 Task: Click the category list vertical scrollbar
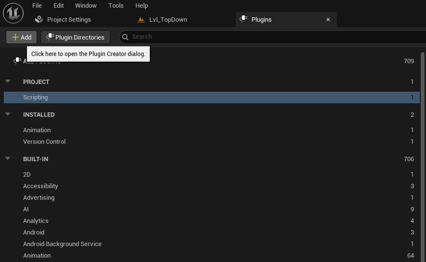pos(423,145)
